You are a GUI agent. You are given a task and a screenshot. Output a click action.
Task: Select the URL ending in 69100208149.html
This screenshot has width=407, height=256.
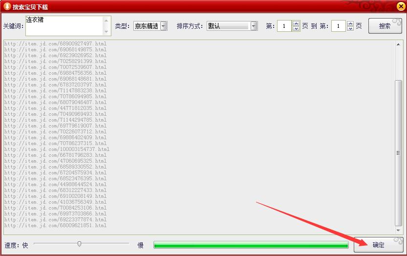[x=55, y=196]
